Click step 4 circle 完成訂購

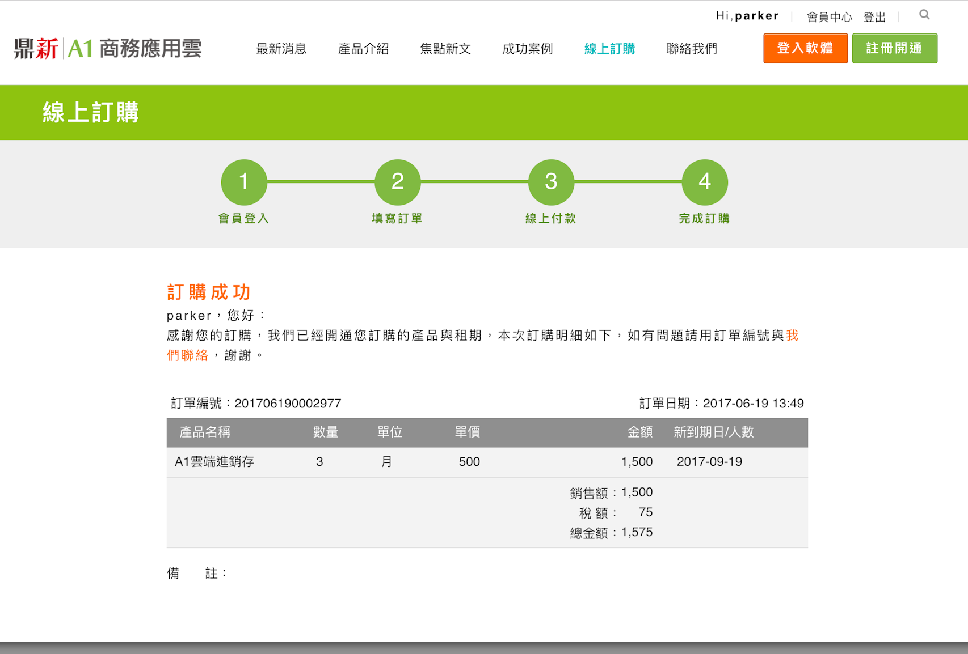tap(705, 182)
